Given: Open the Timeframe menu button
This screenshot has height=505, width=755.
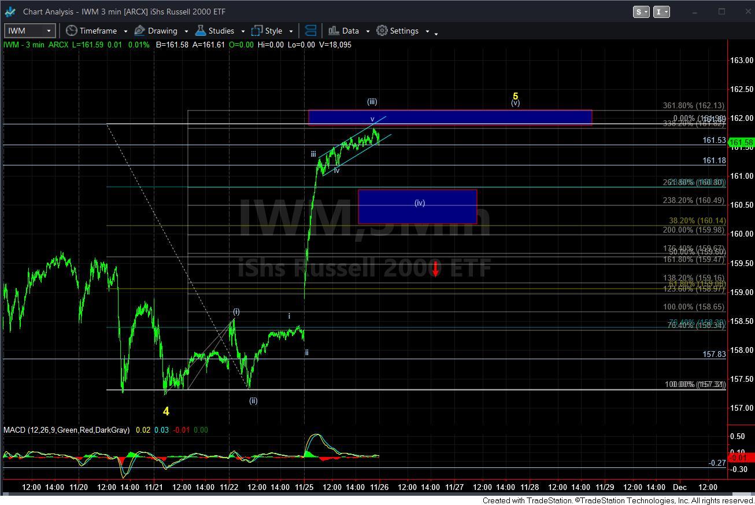Looking at the screenshot, I should coord(91,31).
